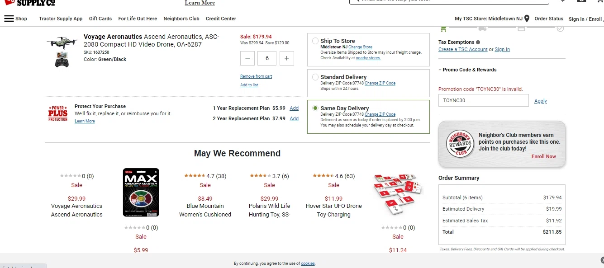Screen dimensions: 604x268
Task: Click the green cart progress icon
Action: [443, 29]
